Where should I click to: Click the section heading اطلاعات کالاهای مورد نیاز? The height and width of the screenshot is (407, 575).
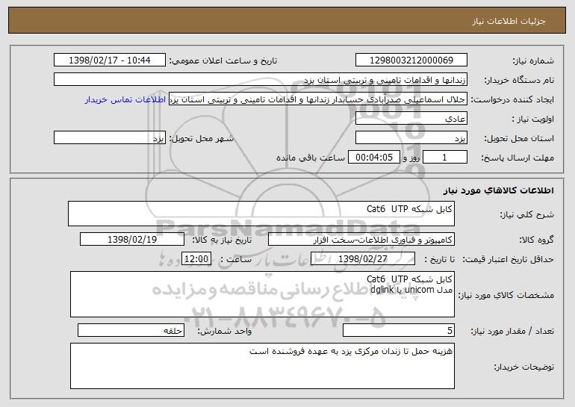pos(498,190)
